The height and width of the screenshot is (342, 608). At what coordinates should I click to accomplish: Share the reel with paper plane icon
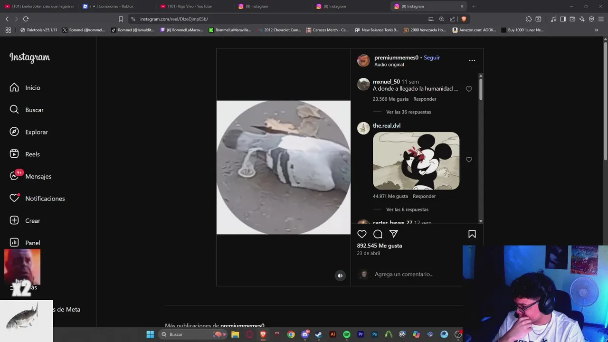click(394, 234)
